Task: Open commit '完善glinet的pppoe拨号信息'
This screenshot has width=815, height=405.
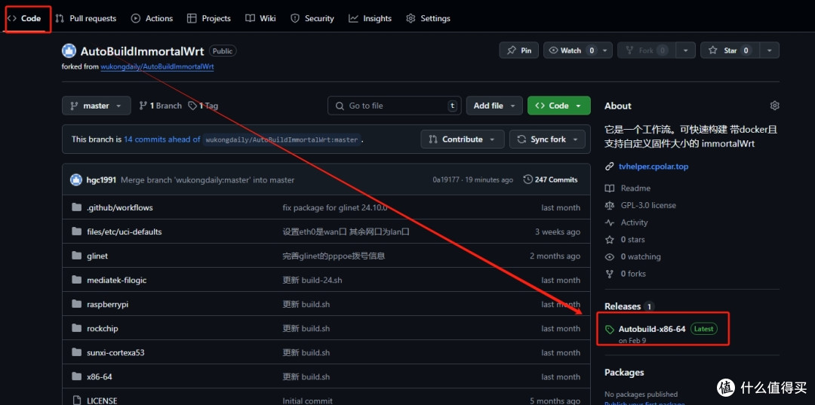Action: tap(334, 256)
